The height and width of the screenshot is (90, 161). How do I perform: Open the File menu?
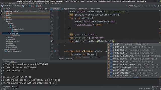click(2, 3)
